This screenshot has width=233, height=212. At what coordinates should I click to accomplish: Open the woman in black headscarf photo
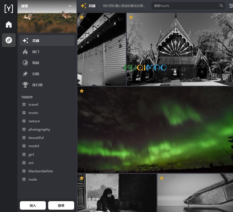[117, 193]
